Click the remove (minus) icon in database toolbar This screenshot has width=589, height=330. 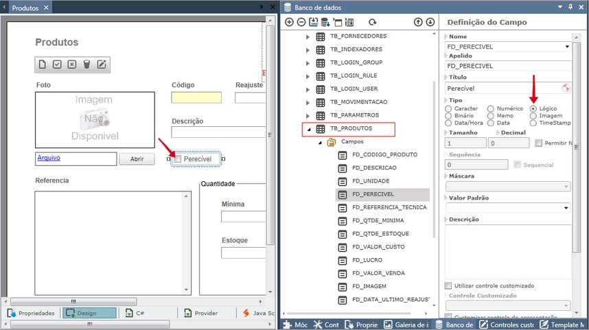coord(301,22)
